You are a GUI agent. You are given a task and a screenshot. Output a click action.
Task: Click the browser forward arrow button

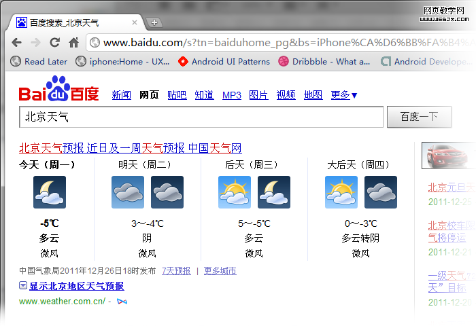(x=35, y=43)
